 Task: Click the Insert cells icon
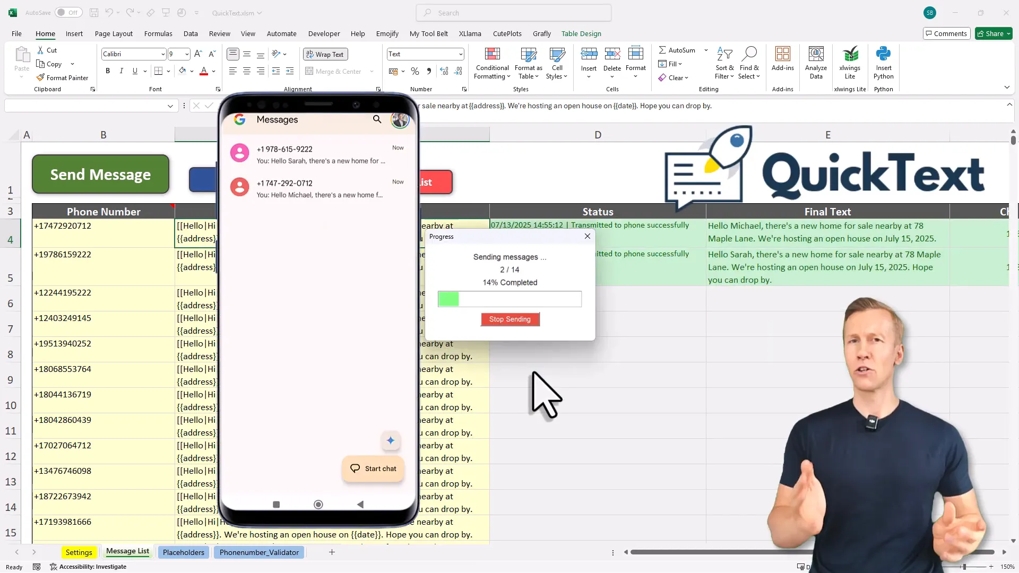[x=589, y=54]
